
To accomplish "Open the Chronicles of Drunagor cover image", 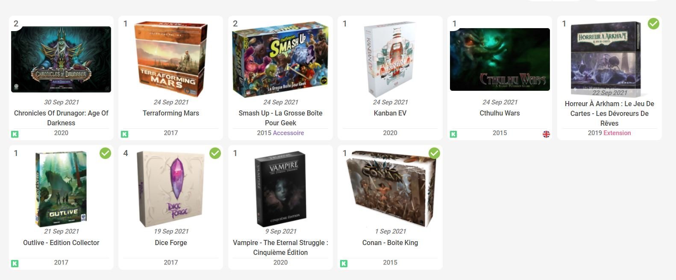I will coord(61,59).
